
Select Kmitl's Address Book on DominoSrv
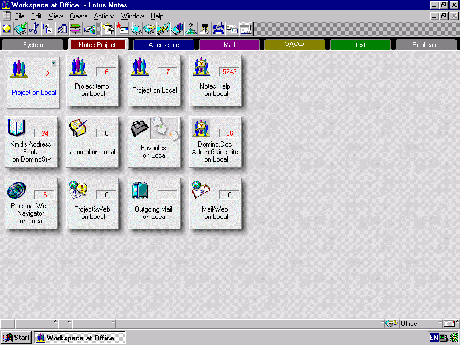pos(31,142)
